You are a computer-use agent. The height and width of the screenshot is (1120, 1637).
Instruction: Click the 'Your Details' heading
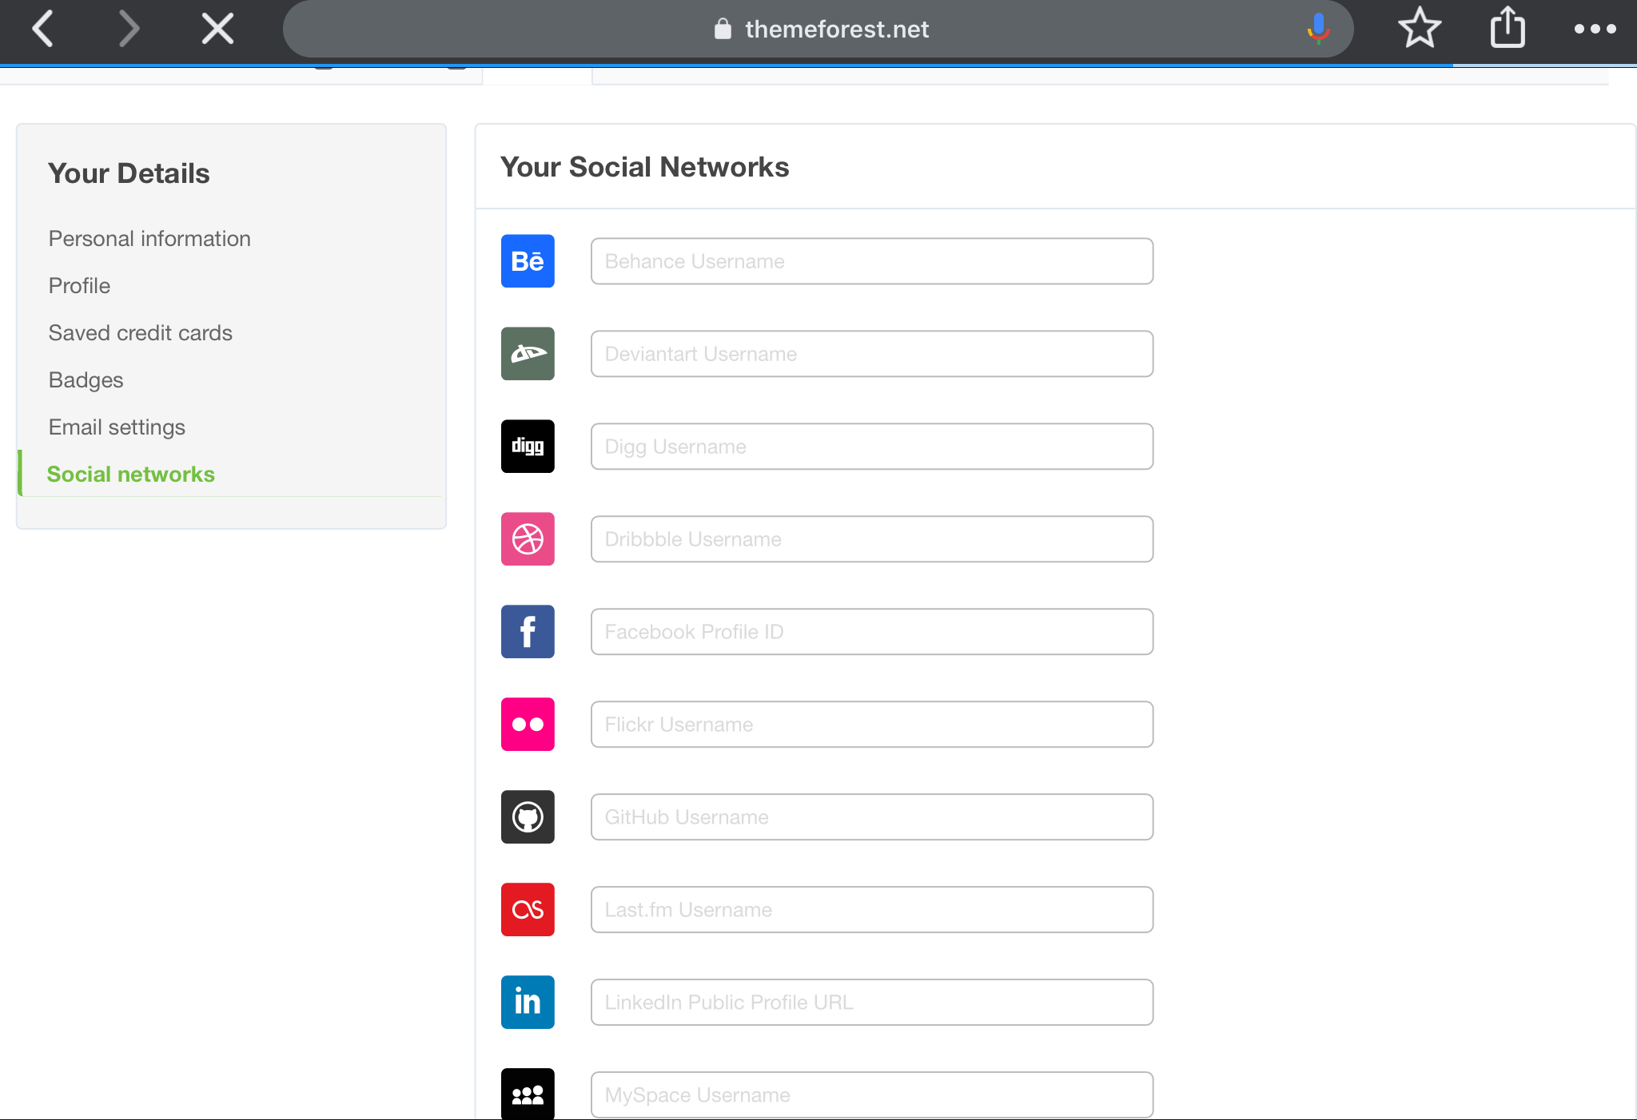pos(129,173)
